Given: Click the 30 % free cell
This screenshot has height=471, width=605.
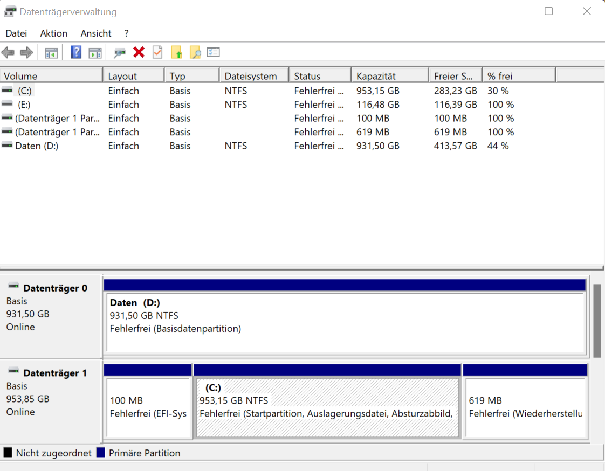Looking at the screenshot, I should [498, 91].
